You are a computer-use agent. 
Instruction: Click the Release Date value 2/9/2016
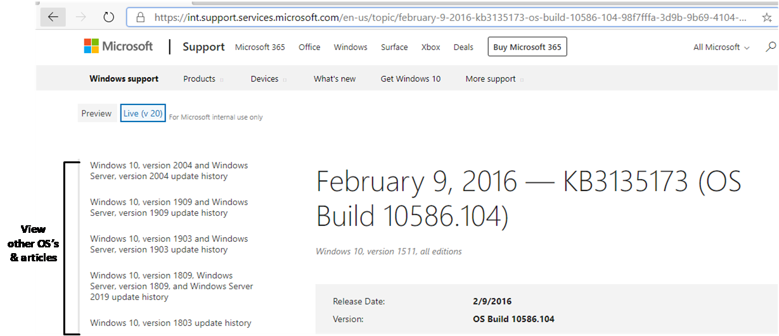pyautogui.click(x=493, y=302)
